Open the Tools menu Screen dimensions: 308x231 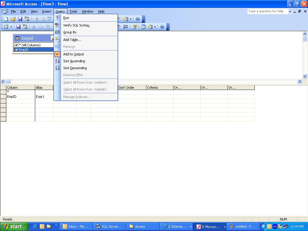click(73, 11)
